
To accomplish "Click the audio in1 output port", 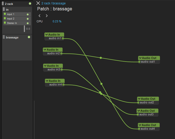I will (x=63, y=38).
